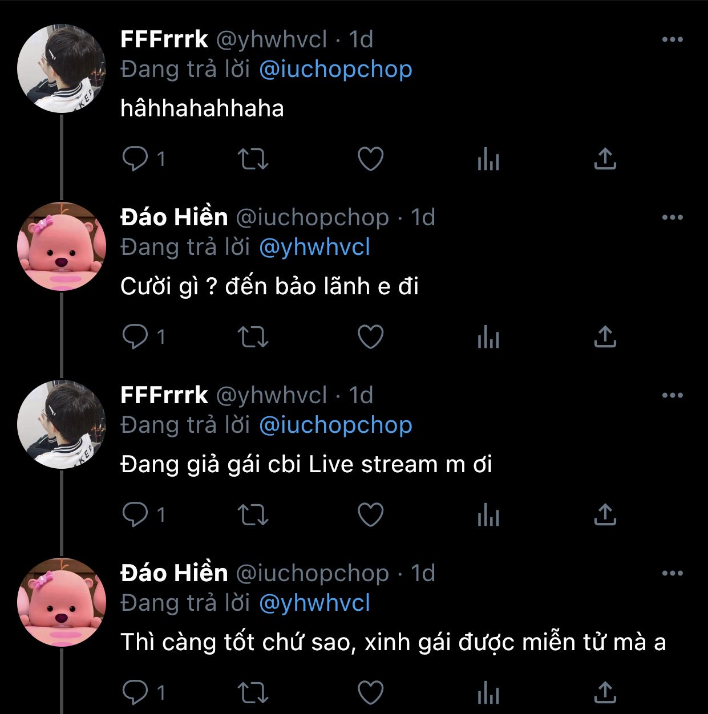Like the "Cười gì ? đến bảo lãnh" tweet
The width and height of the screenshot is (708, 714).
[x=370, y=337]
